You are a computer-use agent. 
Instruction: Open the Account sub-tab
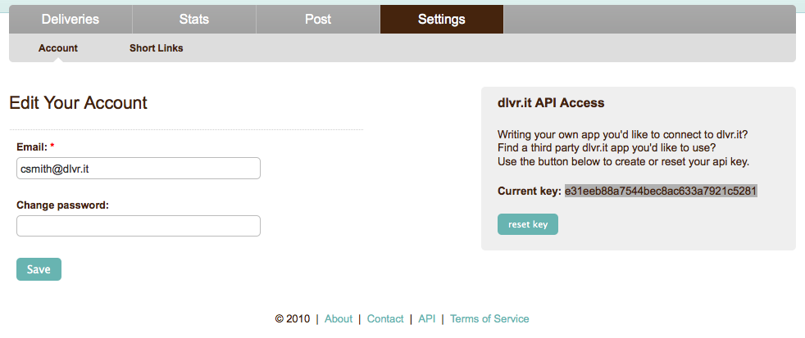coord(58,48)
